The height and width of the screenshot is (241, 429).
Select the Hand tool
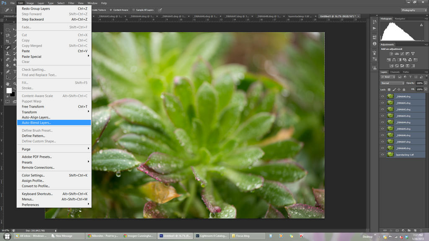click(8, 84)
